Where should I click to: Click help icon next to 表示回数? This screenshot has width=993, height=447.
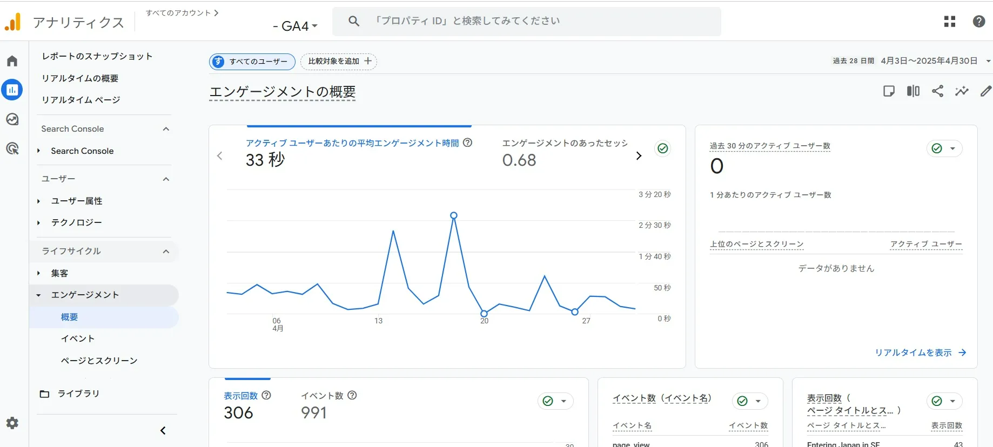(x=266, y=395)
